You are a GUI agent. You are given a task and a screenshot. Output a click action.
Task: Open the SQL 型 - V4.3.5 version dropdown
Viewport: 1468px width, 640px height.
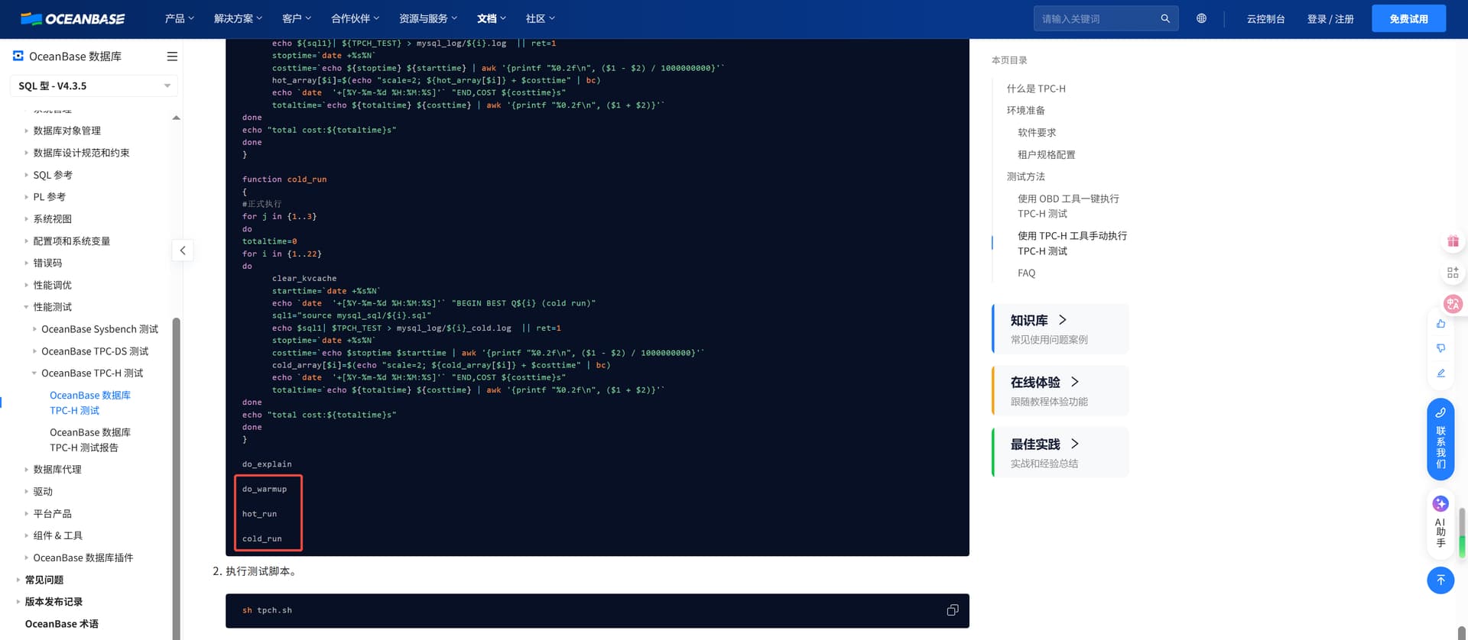[94, 86]
